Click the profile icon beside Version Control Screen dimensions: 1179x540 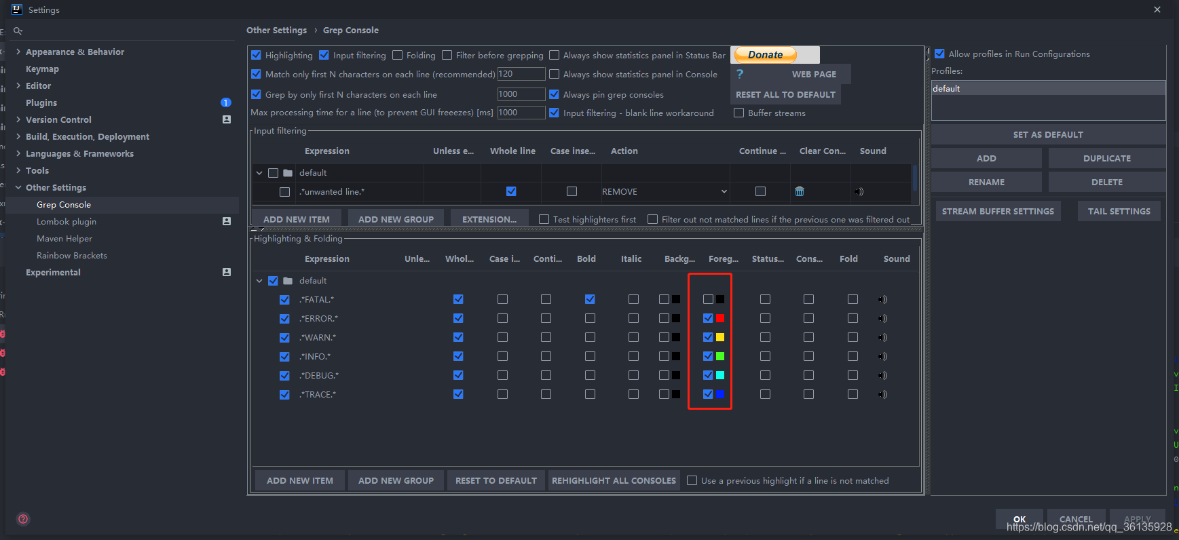coord(227,119)
